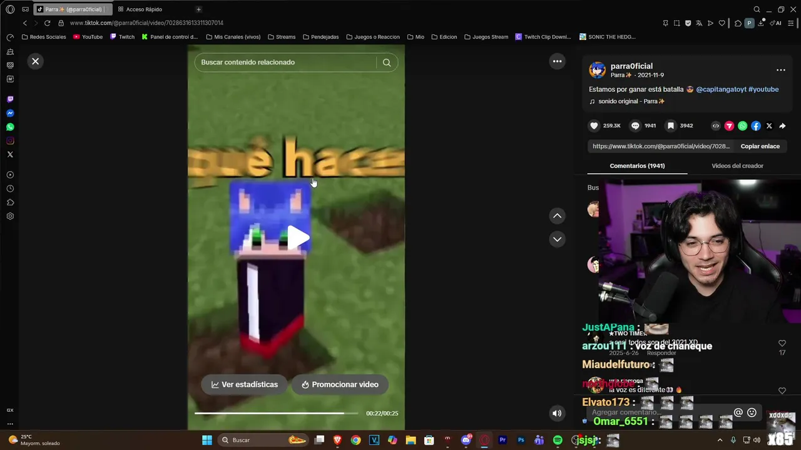This screenshot has width=801, height=450.
Task: Open Spotify from the taskbar
Action: [x=558, y=440]
